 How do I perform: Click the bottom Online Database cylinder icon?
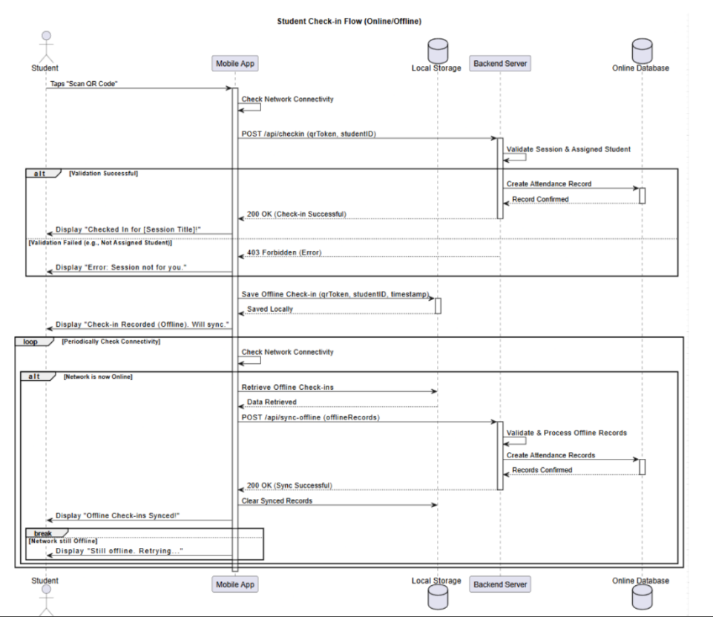642,597
